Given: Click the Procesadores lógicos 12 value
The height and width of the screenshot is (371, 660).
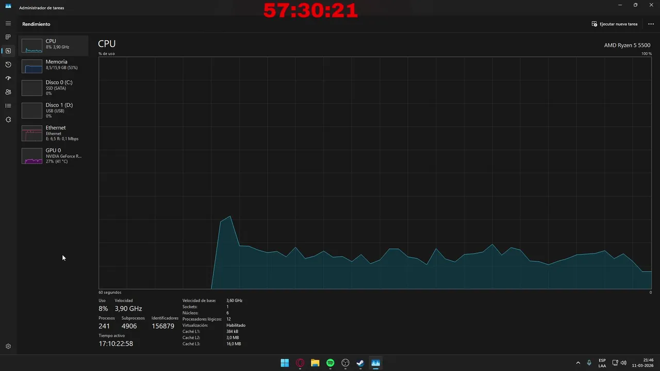Looking at the screenshot, I should tap(228, 319).
